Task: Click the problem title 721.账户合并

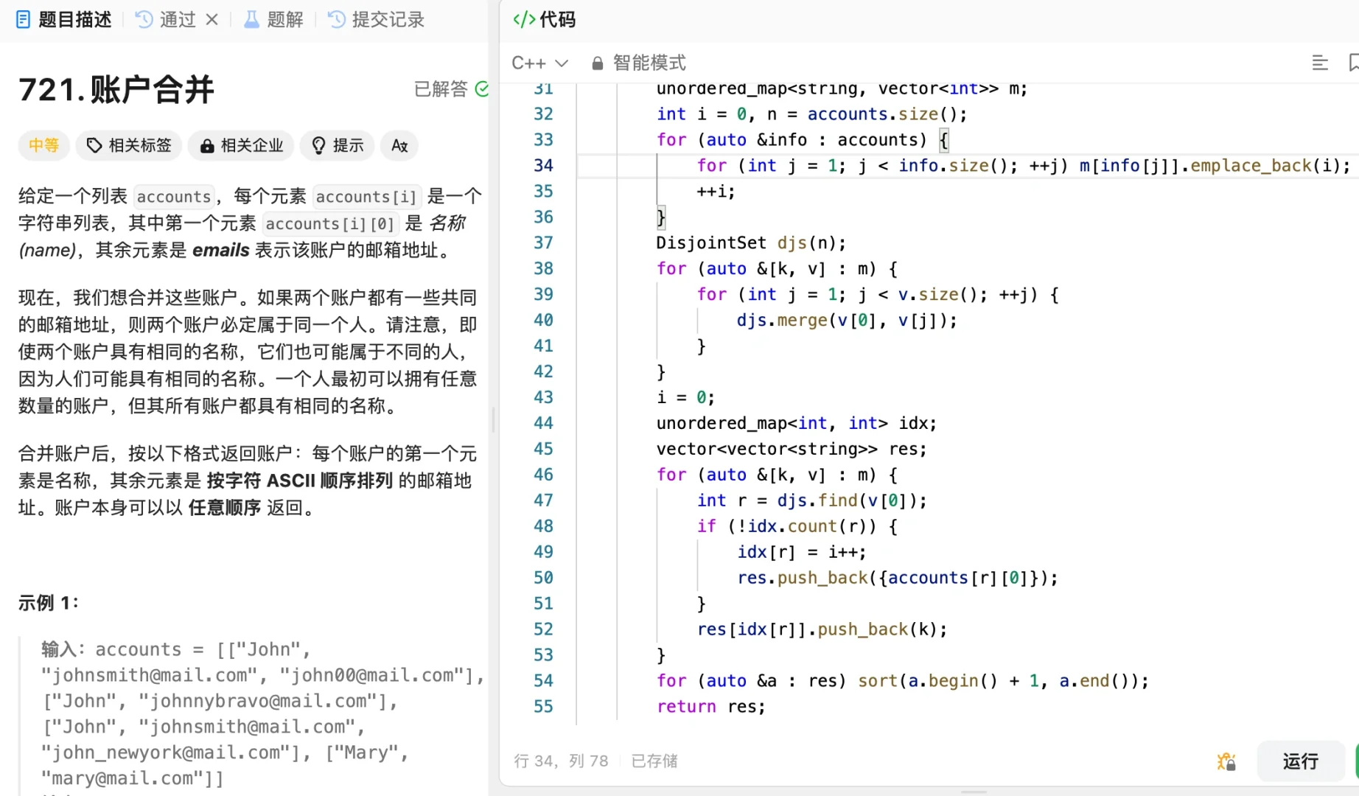Action: pos(116,89)
